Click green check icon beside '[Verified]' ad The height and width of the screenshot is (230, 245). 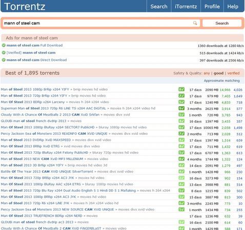(x=4, y=53)
